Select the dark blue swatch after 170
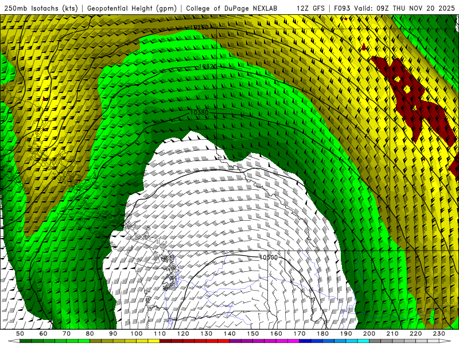This screenshot has height=344, width=459. click(305, 341)
